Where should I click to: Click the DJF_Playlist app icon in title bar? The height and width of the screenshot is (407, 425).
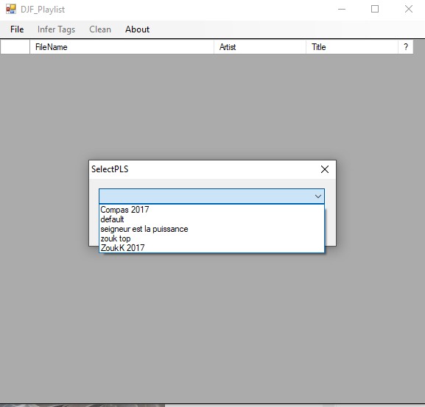point(11,10)
